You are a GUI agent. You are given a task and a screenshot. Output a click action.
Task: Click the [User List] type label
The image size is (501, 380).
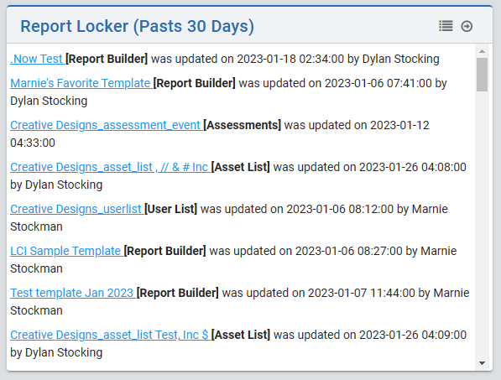(x=171, y=209)
